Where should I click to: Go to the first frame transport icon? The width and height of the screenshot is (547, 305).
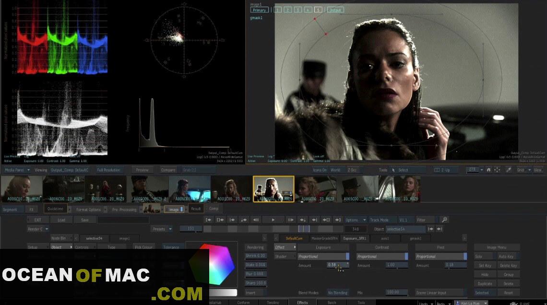[x=209, y=220]
